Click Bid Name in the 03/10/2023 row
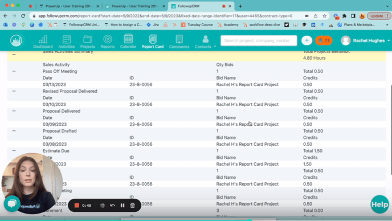 (247, 104)
